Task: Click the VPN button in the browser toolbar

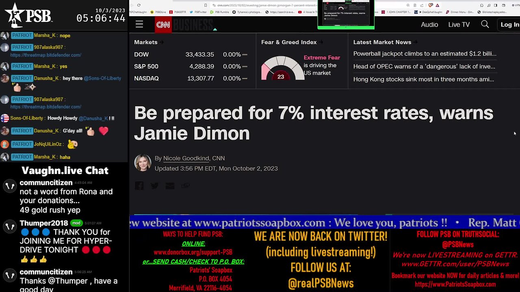Action: [x=515, y=5]
